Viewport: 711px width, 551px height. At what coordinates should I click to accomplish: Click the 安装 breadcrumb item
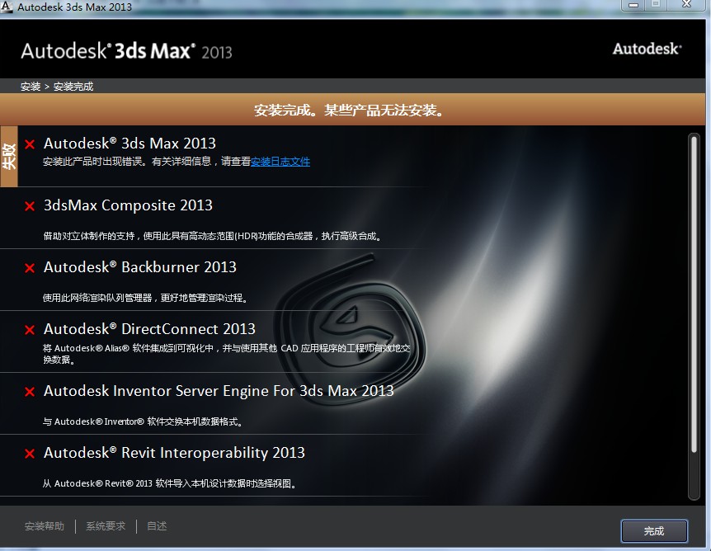(31, 86)
